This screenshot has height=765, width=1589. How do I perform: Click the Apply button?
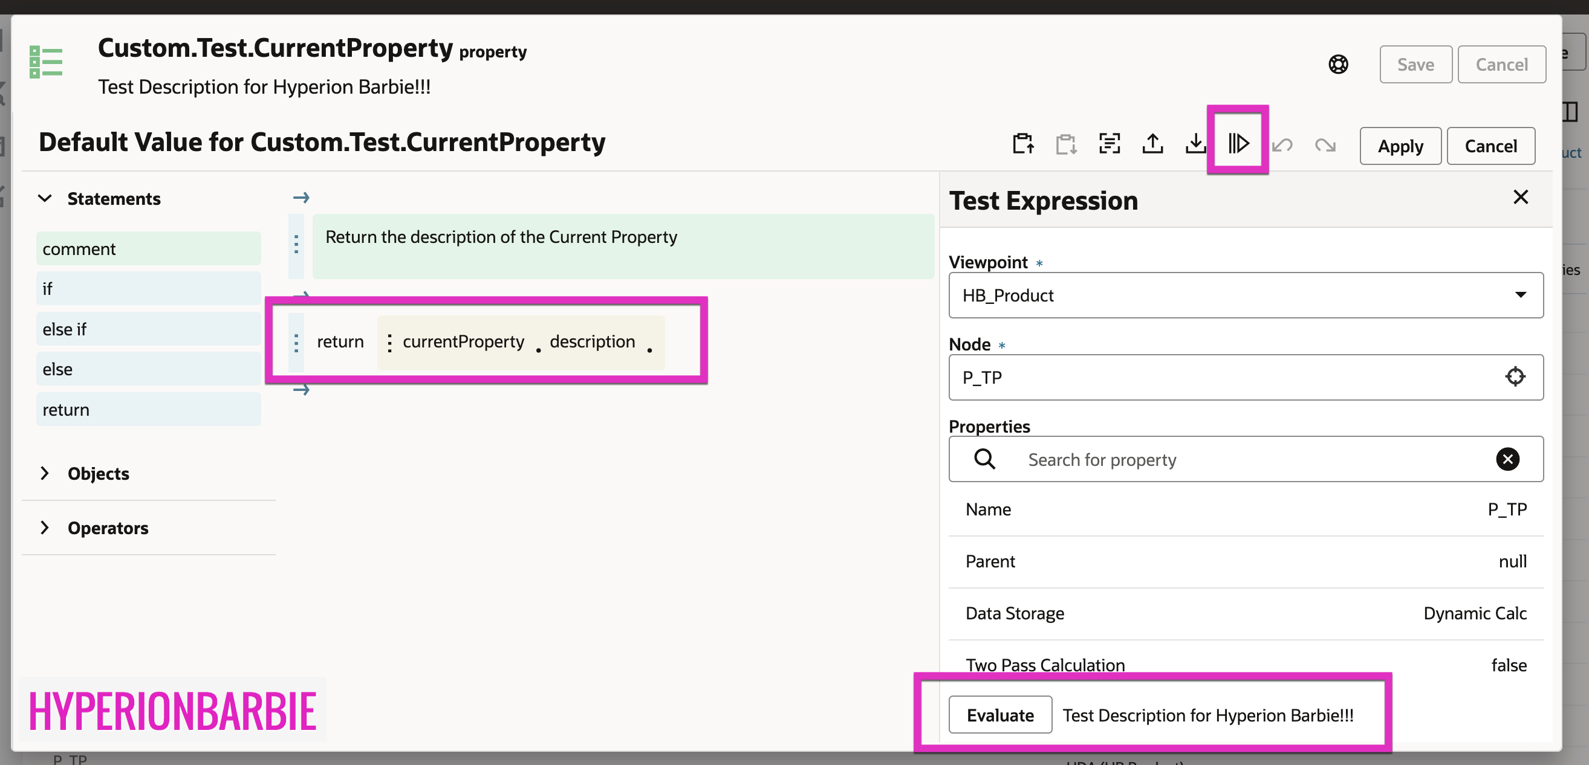click(x=1400, y=146)
